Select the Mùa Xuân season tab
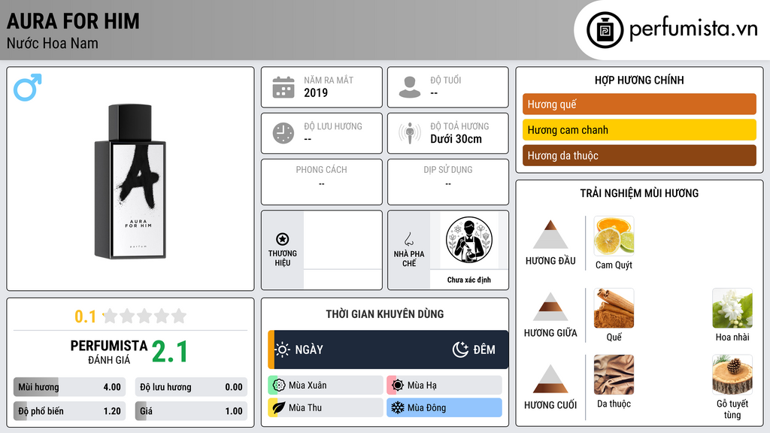The width and height of the screenshot is (770, 433). (x=326, y=386)
